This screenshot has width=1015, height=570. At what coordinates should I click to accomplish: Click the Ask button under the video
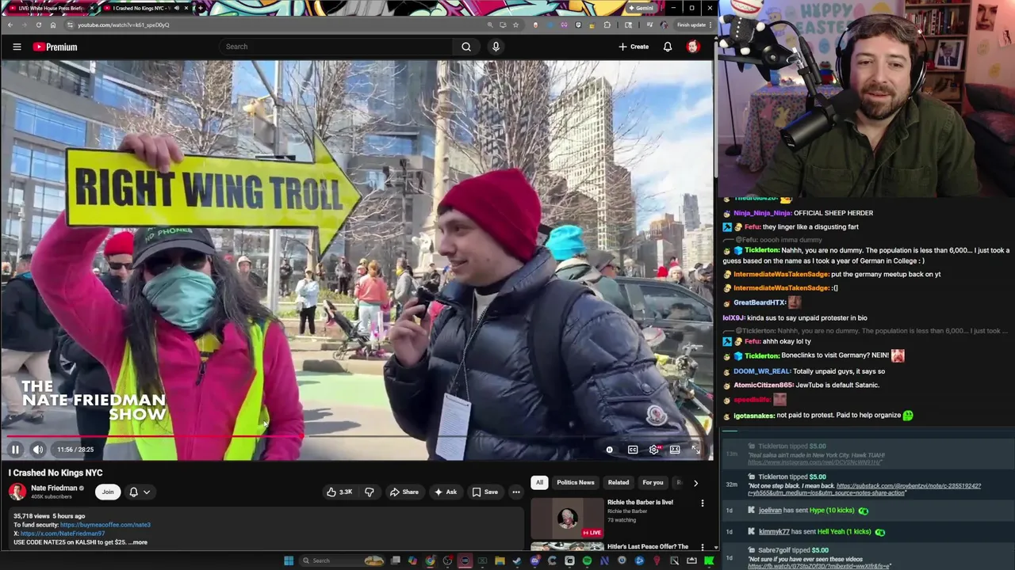(445, 492)
